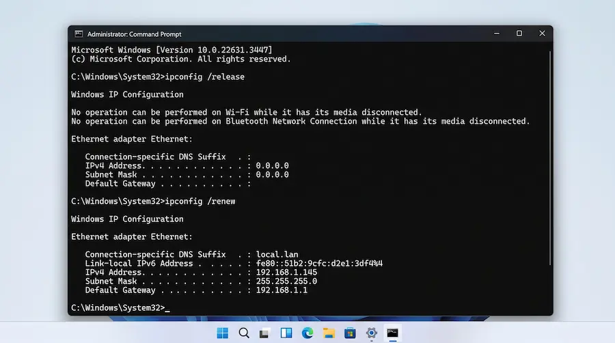Screen dimensions: 615x343
Task: Open taskbar Search
Action: (244, 333)
